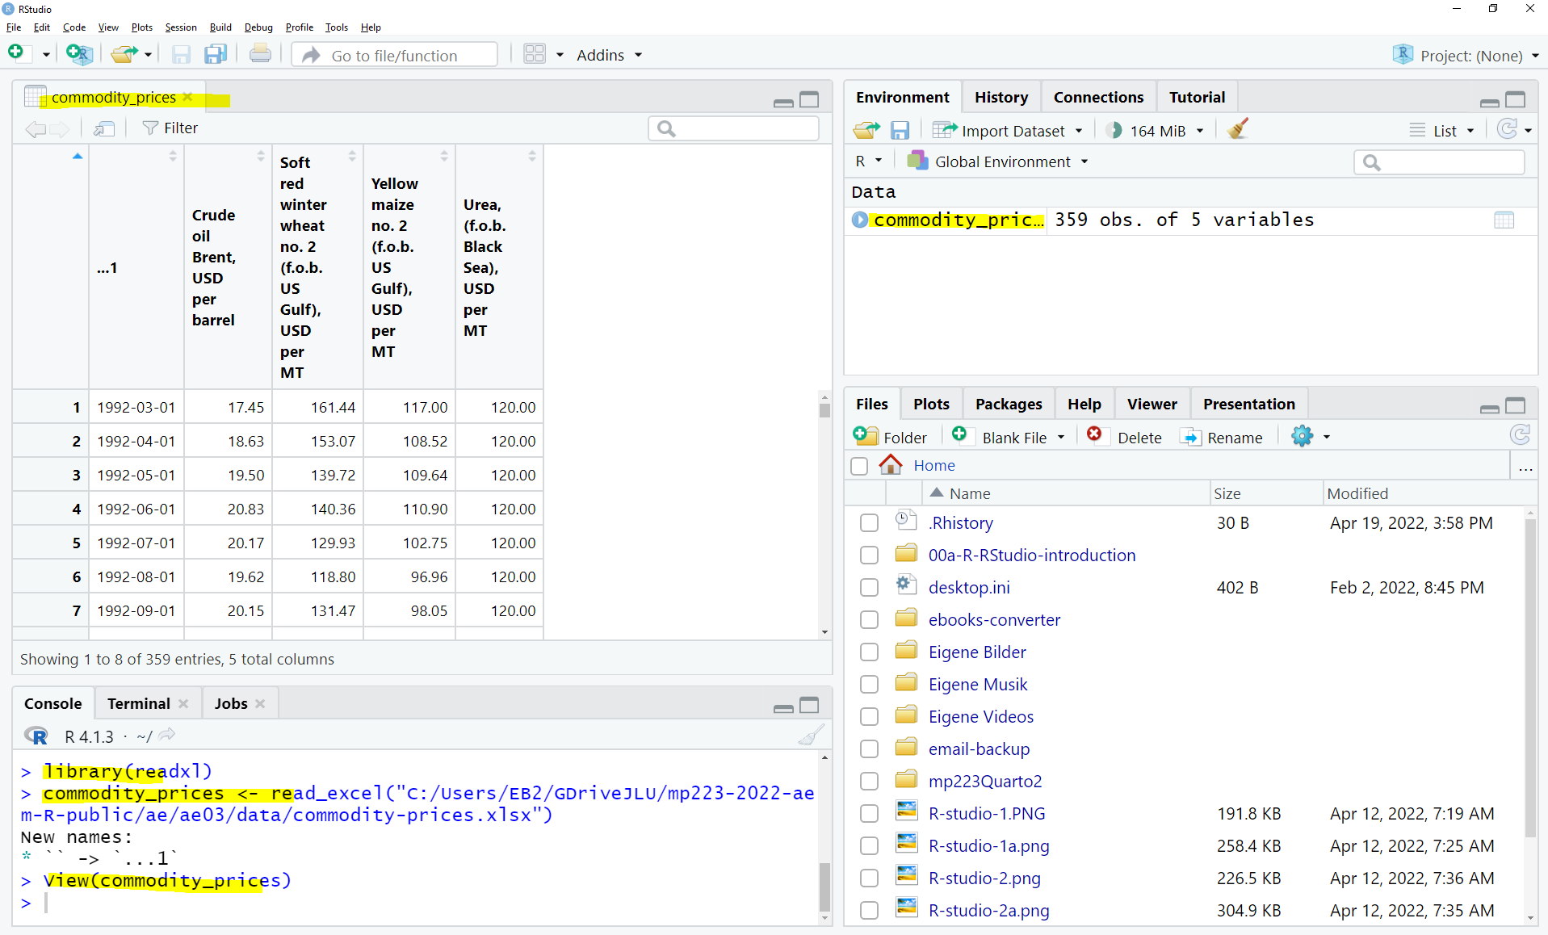This screenshot has height=935, width=1548.
Task: Open the Packages tab
Action: coord(1008,404)
